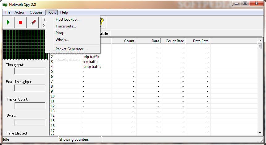This screenshot has height=145, width=266.
Task: Click the Throughput value field
Action: [30, 71]
